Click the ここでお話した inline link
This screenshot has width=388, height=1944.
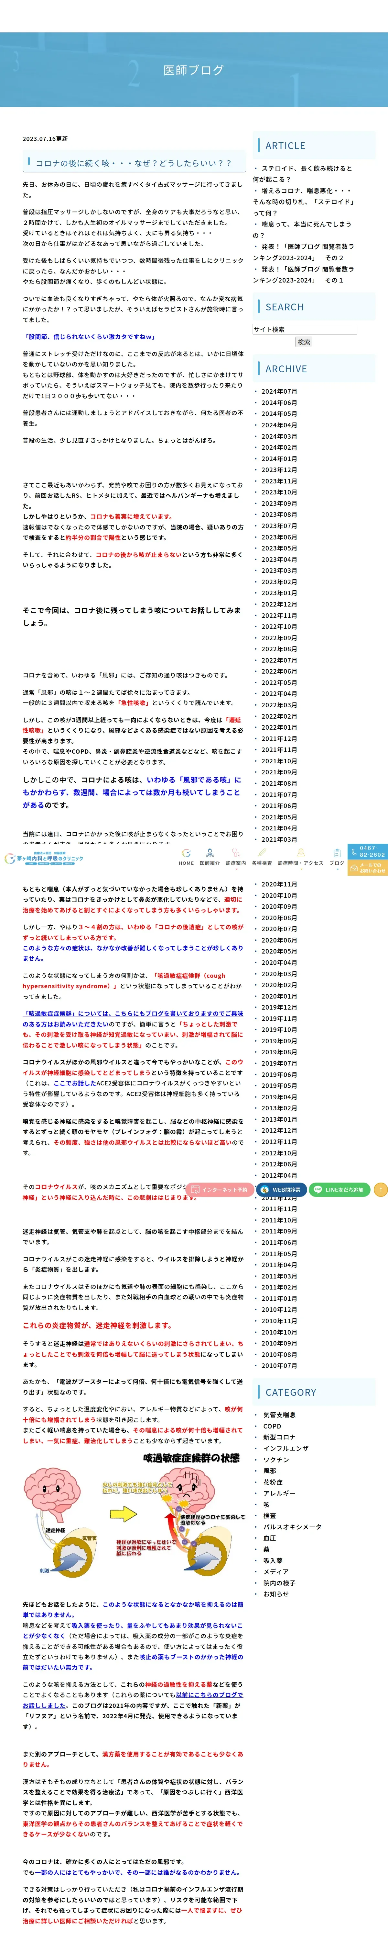coord(75,1083)
